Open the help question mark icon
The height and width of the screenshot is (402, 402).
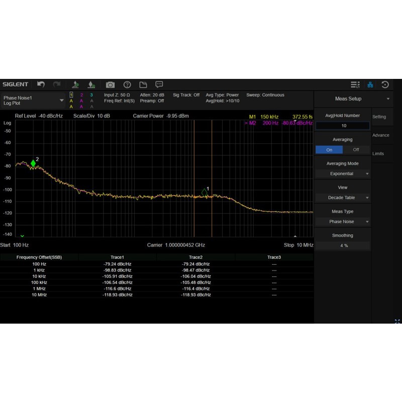[x=127, y=84]
